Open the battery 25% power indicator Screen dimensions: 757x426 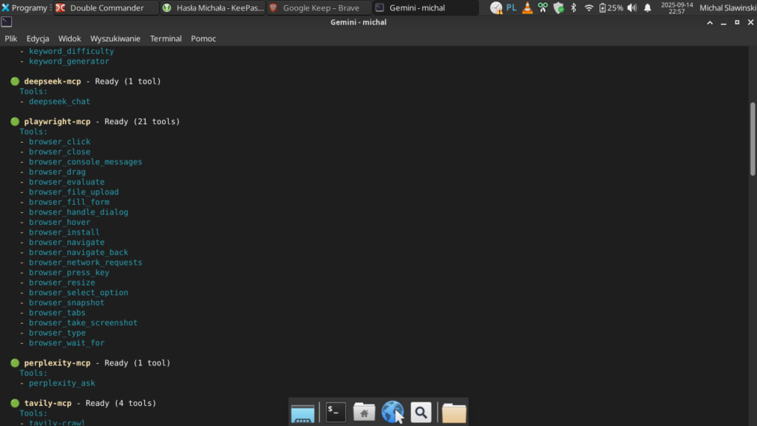(x=611, y=8)
